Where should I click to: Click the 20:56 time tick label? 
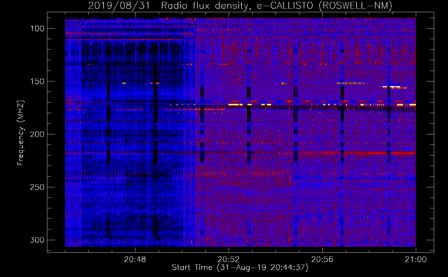coord(322,260)
